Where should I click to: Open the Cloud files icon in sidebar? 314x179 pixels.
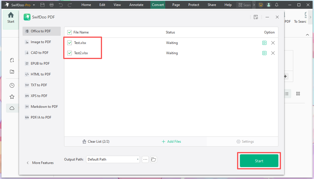[x=12, y=108]
